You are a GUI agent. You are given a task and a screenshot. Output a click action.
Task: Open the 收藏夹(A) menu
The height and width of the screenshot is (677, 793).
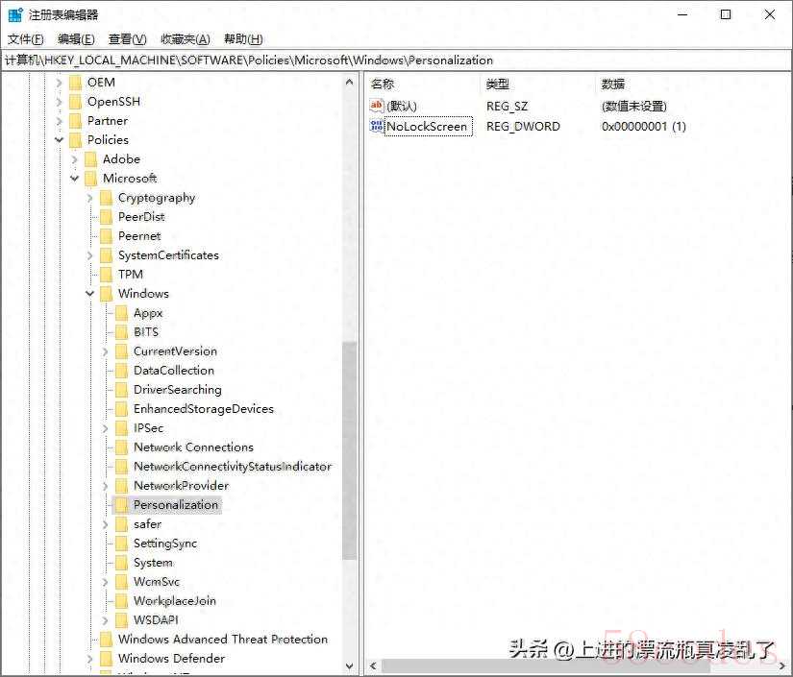tap(186, 39)
